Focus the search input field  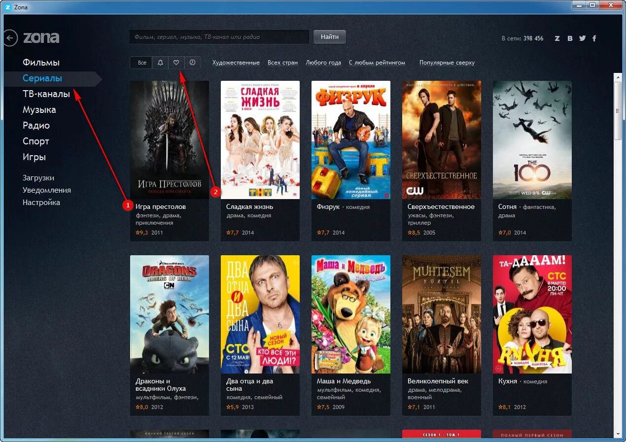(x=219, y=37)
